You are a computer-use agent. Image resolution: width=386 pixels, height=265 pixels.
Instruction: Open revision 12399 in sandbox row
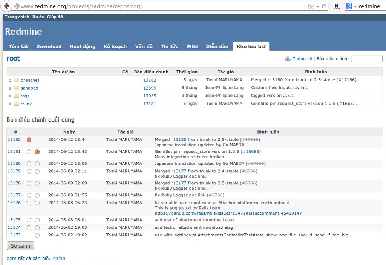click(x=150, y=88)
